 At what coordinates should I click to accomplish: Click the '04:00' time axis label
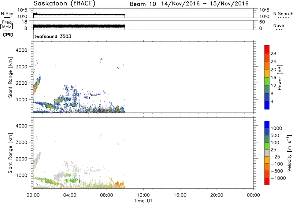(x=70, y=195)
